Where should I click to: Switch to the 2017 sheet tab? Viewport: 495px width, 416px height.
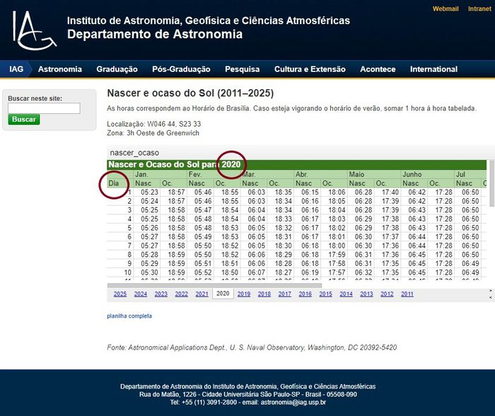(x=285, y=294)
